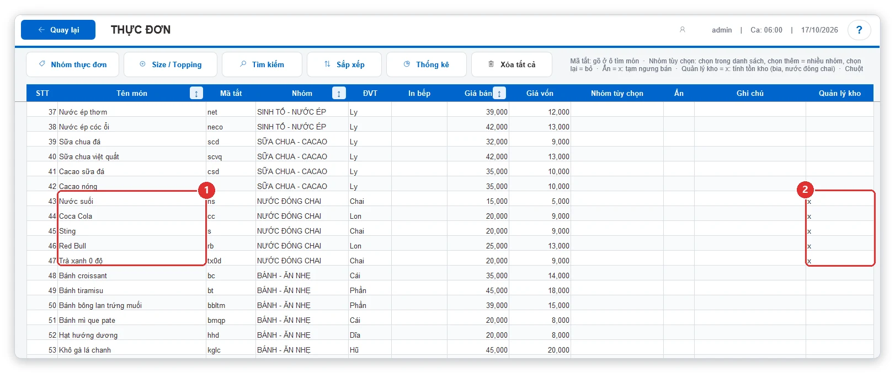Click the Giá vốn column header
The width and height of the screenshot is (895, 373).
click(540, 93)
